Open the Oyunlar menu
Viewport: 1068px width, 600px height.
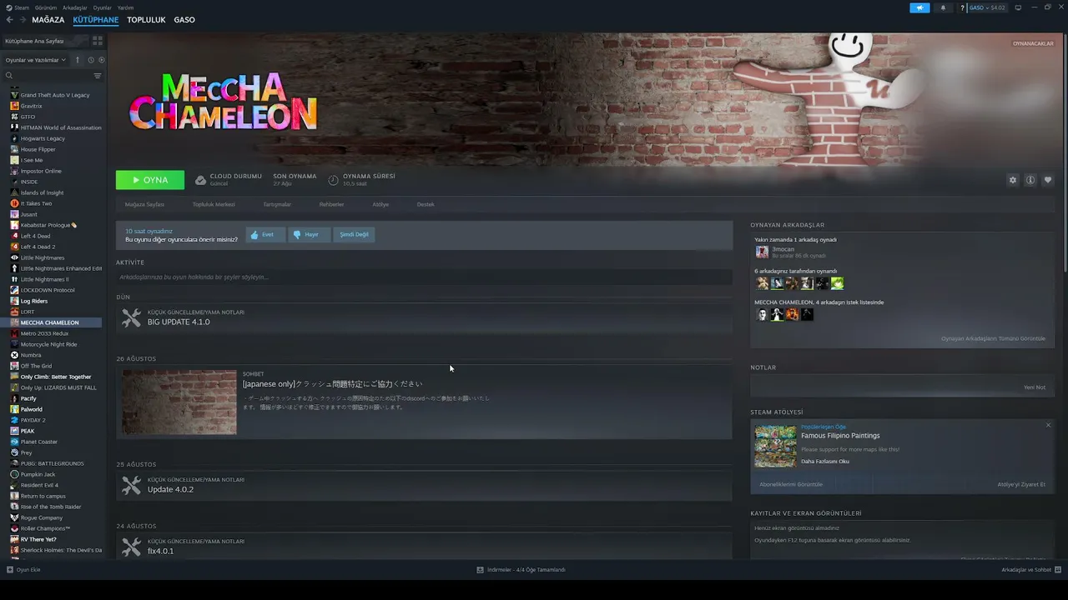[102, 7]
